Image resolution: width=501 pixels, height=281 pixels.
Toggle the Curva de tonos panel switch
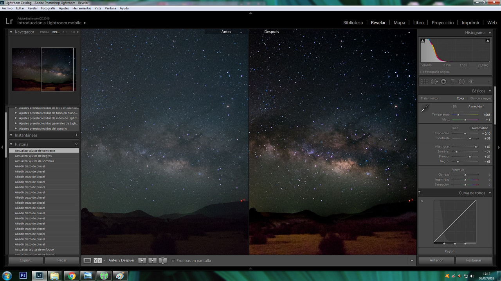point(419,192)
